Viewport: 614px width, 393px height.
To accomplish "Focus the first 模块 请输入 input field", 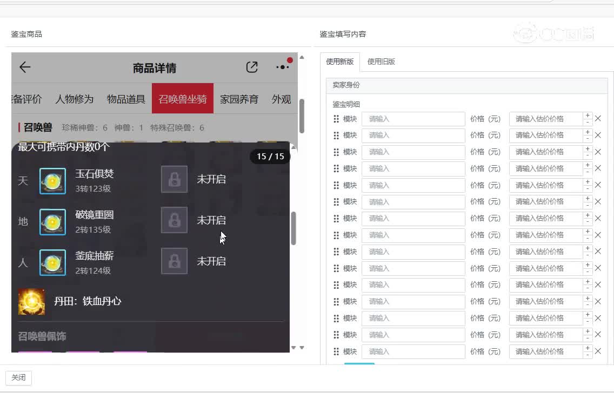I will pos(413,119).
